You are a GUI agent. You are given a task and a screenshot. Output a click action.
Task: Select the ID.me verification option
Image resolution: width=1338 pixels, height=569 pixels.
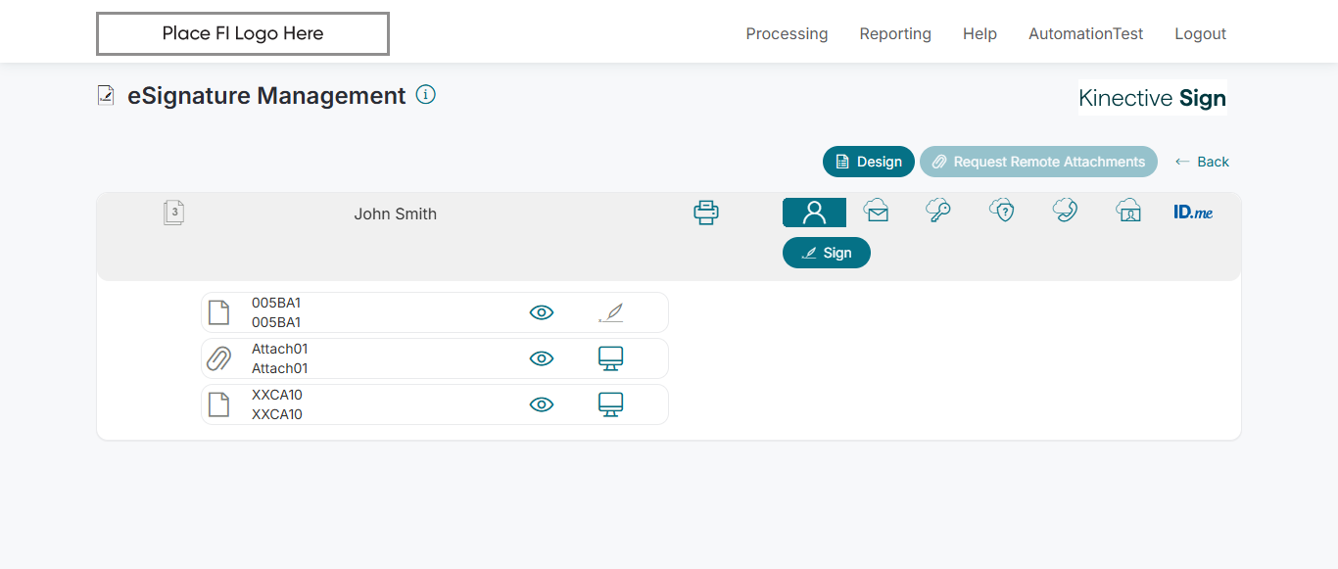tap(1193, 212)
